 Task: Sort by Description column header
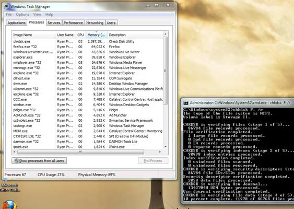point(135,35)
